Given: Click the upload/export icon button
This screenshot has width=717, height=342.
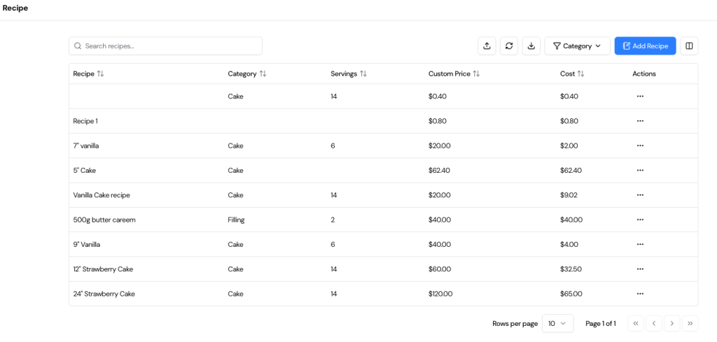Looking at the screenshot, I should (x=487, y=46).
